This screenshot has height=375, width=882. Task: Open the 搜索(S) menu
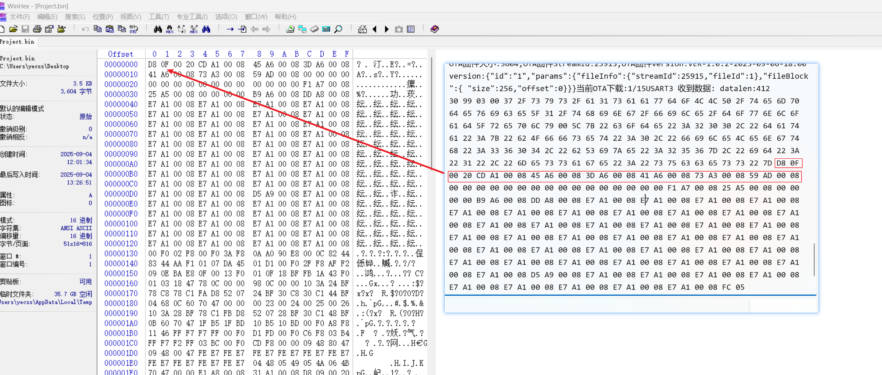tap(75, 17)
